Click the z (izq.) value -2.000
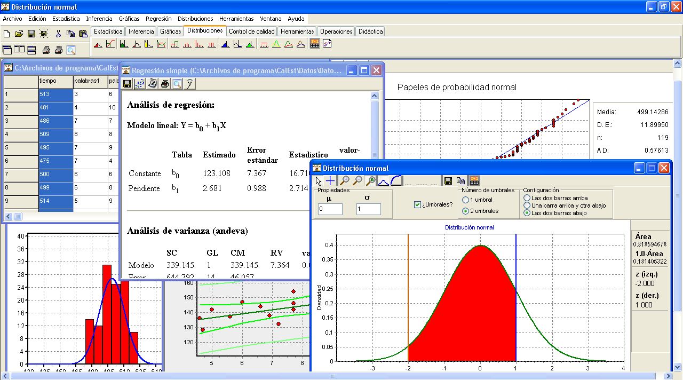 point(644,283)
